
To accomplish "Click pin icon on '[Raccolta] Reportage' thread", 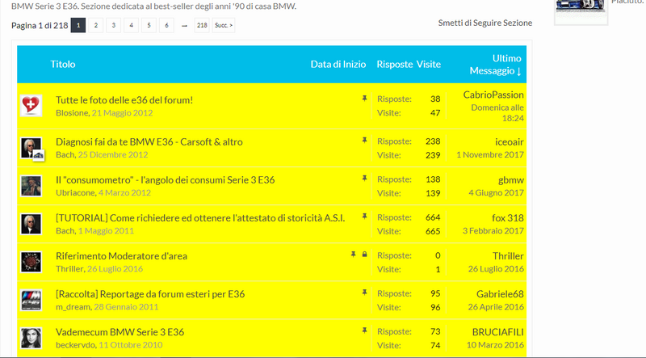I will click(364, 293).
